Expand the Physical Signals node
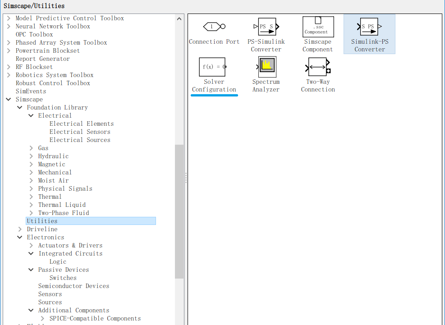445x325 pixels. coord(31,189)
